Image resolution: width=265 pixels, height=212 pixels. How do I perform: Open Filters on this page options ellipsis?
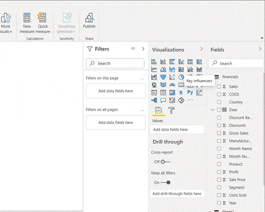coord(142,79)
